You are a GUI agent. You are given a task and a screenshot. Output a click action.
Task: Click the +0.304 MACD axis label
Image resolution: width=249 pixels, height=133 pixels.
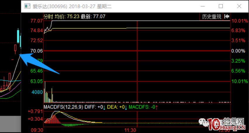(35, 119)
